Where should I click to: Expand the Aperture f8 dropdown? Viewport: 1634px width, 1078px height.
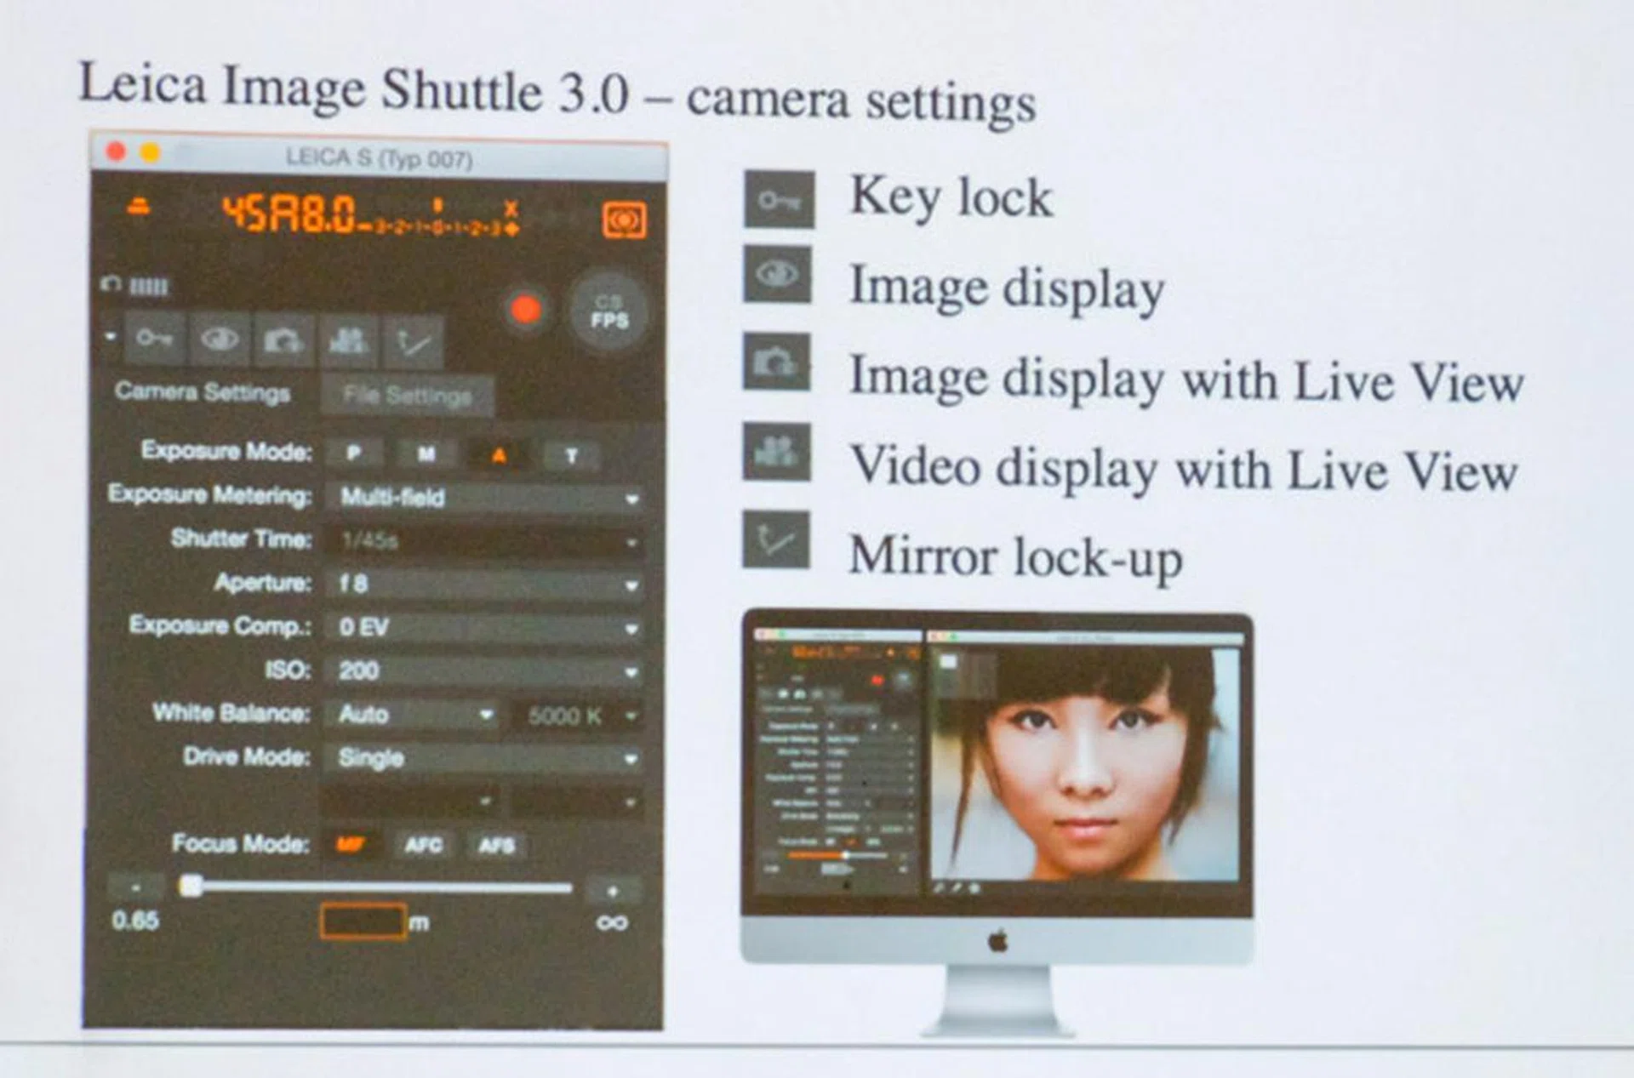pos(483,585)
